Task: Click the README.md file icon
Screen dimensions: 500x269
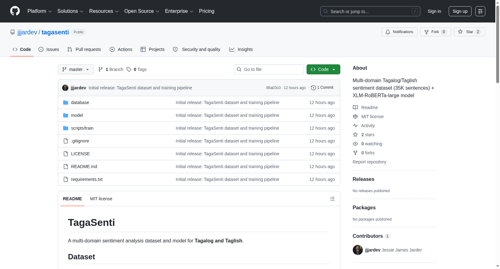Action: 66,167
